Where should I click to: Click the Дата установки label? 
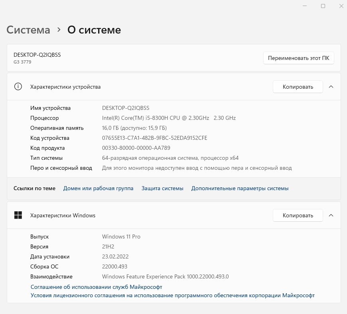(x=50, y=256)
